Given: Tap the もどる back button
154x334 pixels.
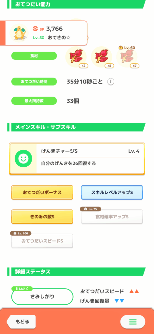Looking at the screenshot, I should pos(21,321).
